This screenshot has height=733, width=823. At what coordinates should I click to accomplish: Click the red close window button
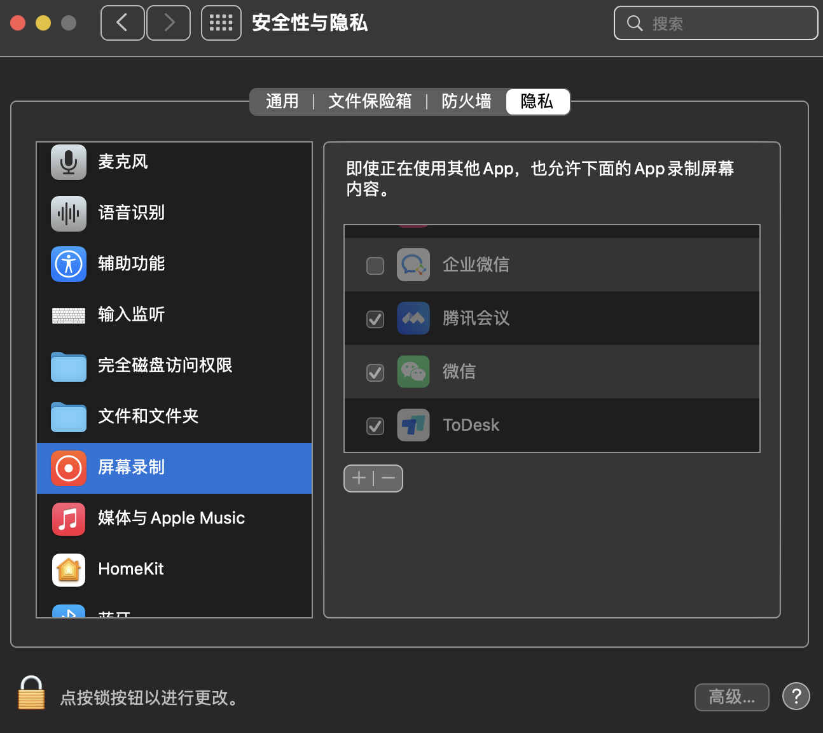(18, 23)
